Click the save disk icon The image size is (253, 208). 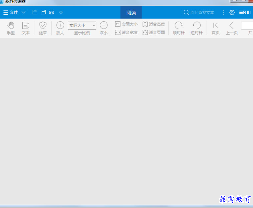click(43, 12)
